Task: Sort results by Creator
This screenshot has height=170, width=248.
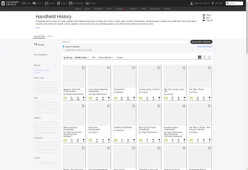Action: click(120, 57)
